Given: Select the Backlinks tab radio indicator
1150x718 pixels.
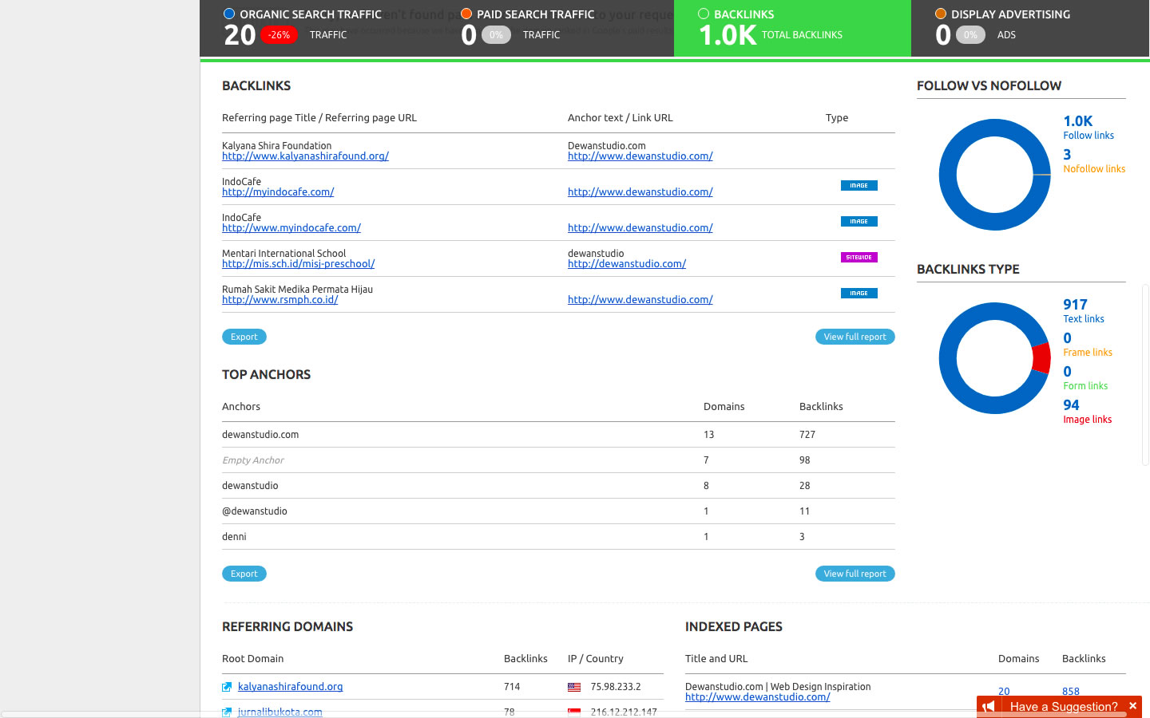Looking at the screenshot, I should [x=704, y=14].
